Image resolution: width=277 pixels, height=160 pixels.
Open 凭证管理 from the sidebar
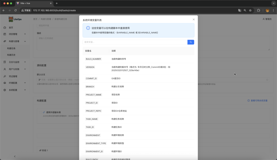pos(13,76)
